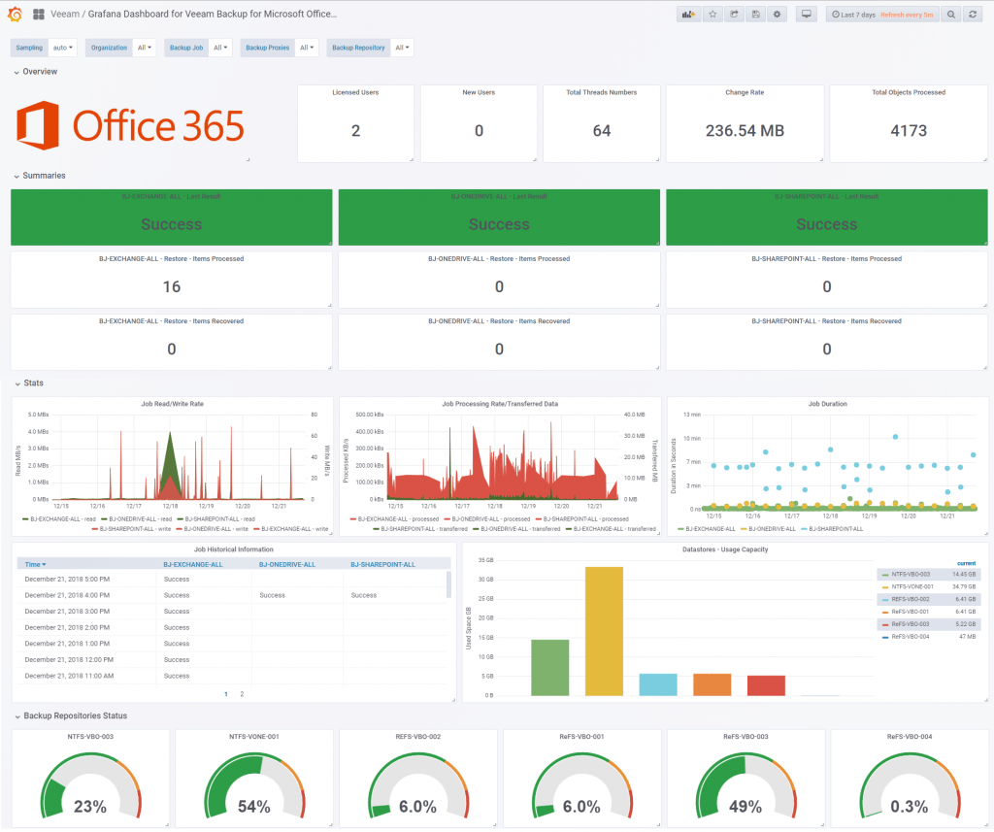This screenshot has width=994, height=832.
Task: Open the Backup Proxies All dropdown
Action: (307, 48)
